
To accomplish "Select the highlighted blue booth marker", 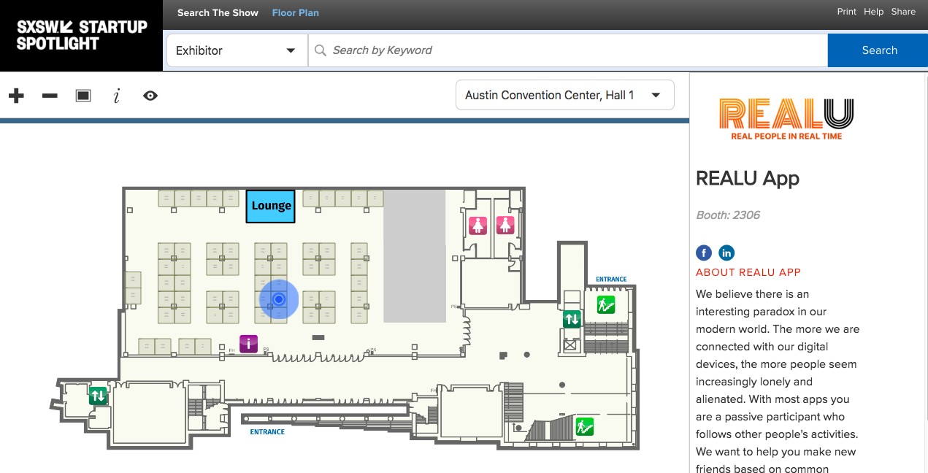I will pos(279,299).
